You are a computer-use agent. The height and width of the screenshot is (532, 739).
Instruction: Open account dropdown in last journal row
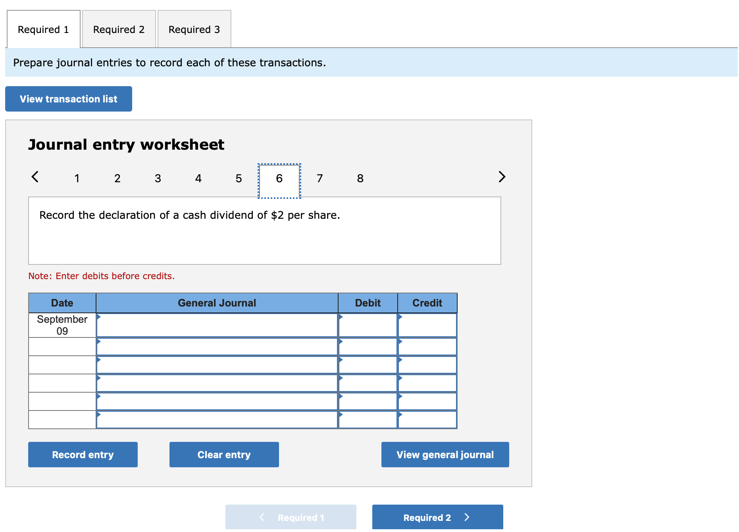(217, 420)
